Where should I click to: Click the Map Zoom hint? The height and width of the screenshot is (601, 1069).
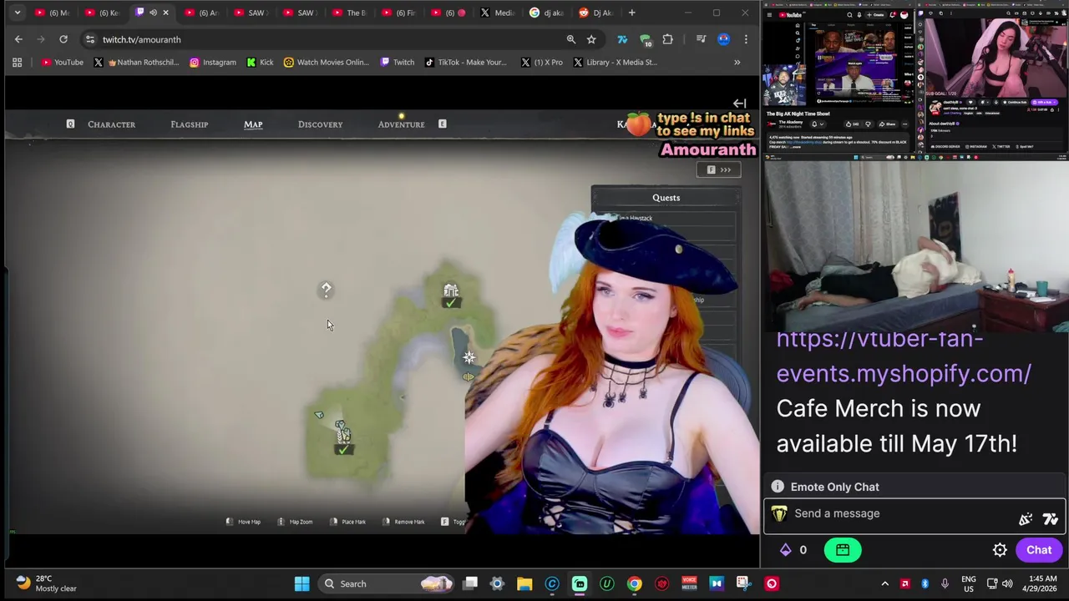[296, 522]
